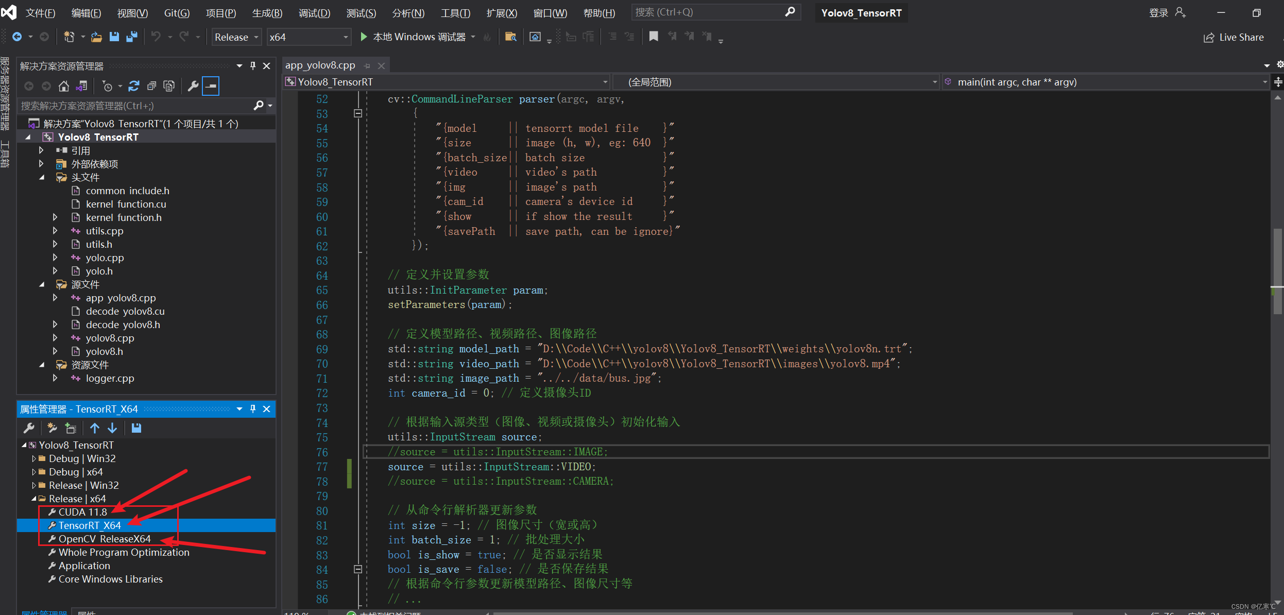Toggle bookmark on current line
This screenshot has width=1284, height=615.
pos(654,37)
